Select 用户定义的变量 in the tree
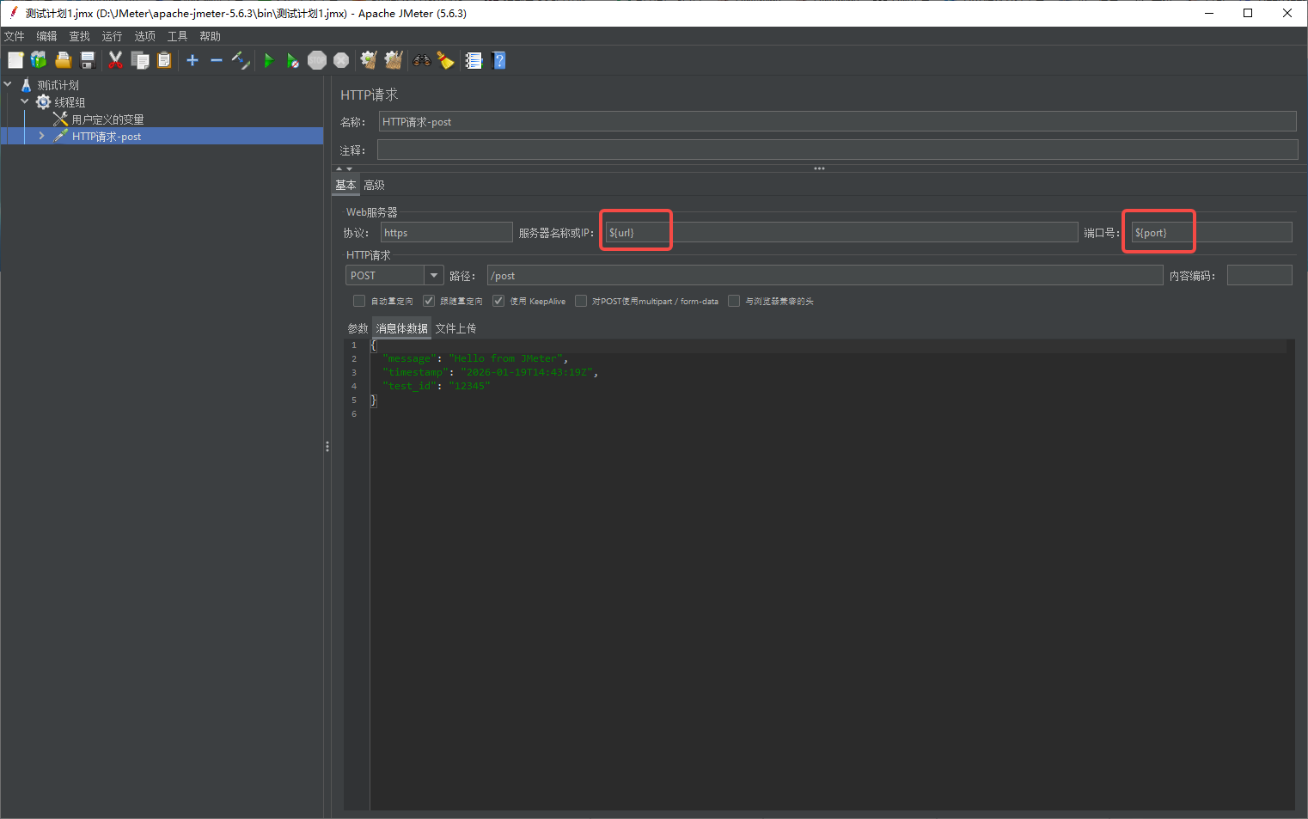 click(107, 119)
